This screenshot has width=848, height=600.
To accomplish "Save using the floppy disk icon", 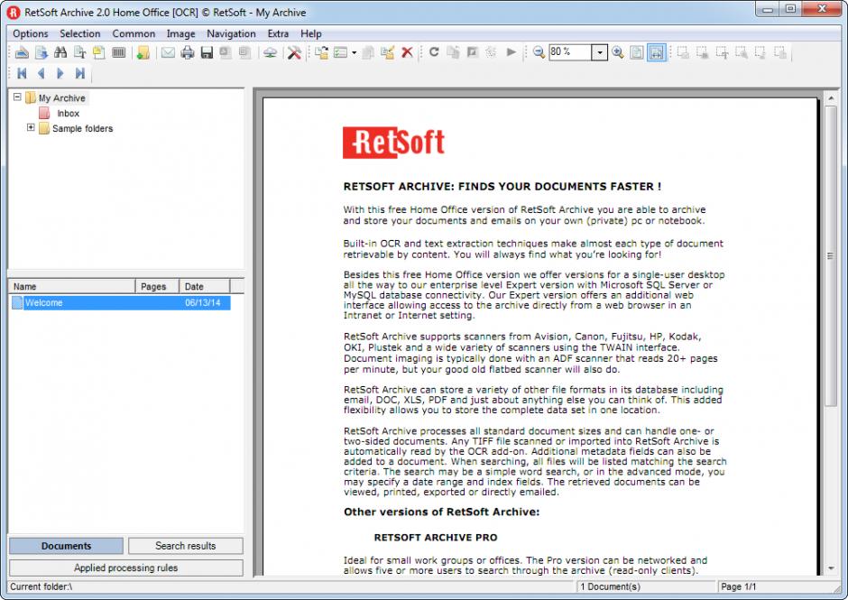I will click(x=207, y=52).
